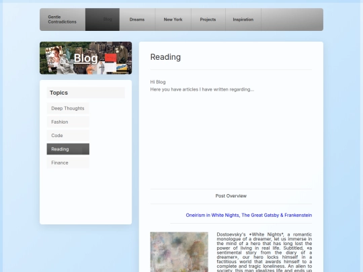The width and height of the screenshot is (363, 272).
Task: Open the Gentle Contradictions home link
Action: [62, 19]
